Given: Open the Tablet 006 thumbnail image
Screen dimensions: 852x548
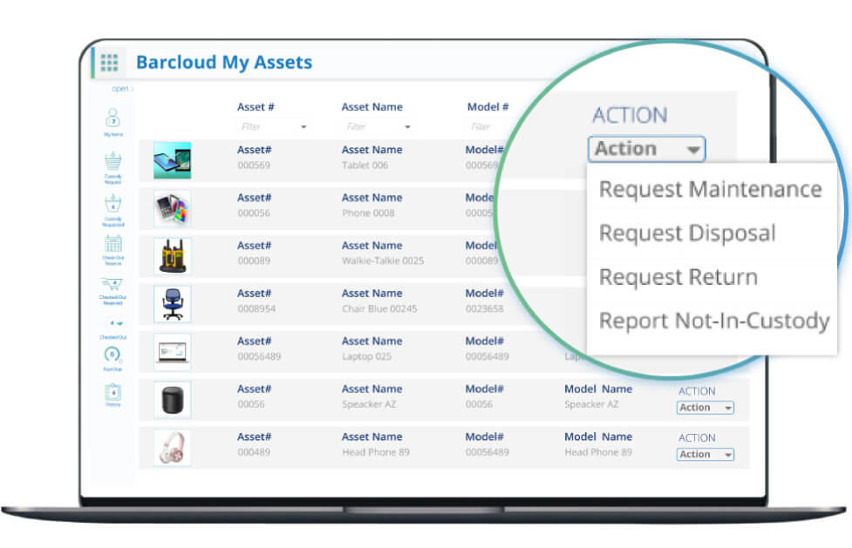Looking at the screenshot, I should click(173, 160).
